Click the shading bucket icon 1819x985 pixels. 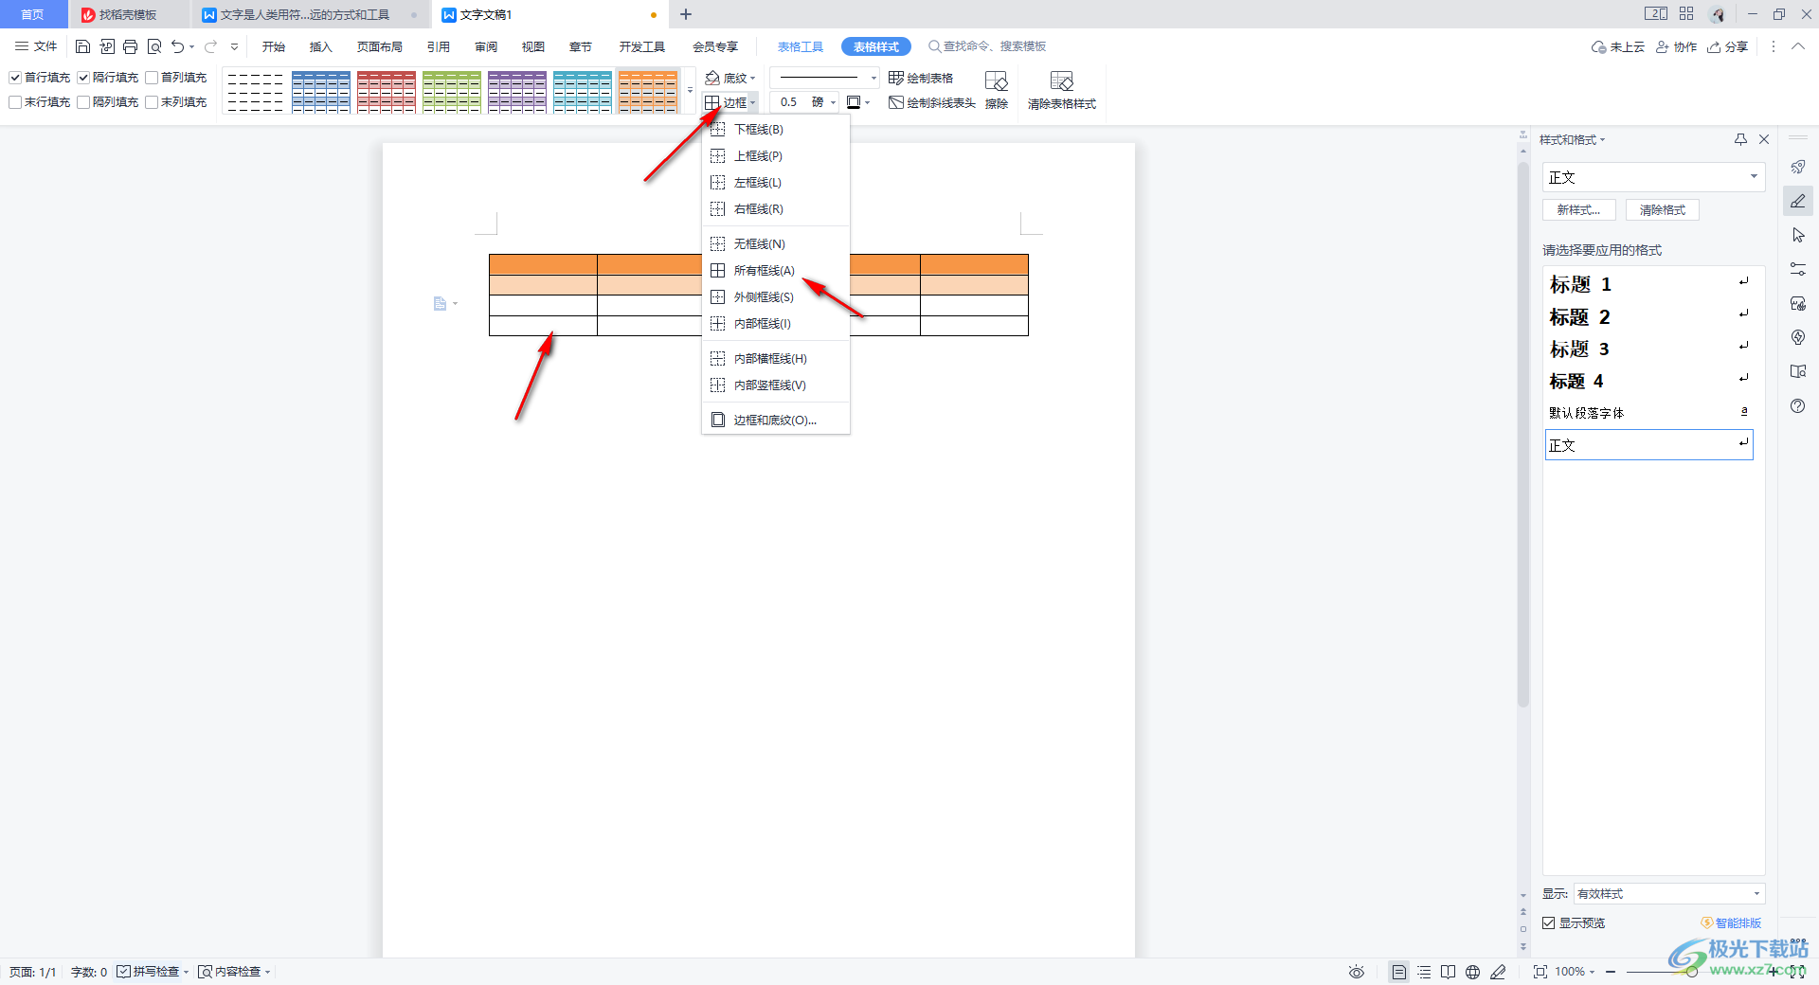[x=712, y=78]
